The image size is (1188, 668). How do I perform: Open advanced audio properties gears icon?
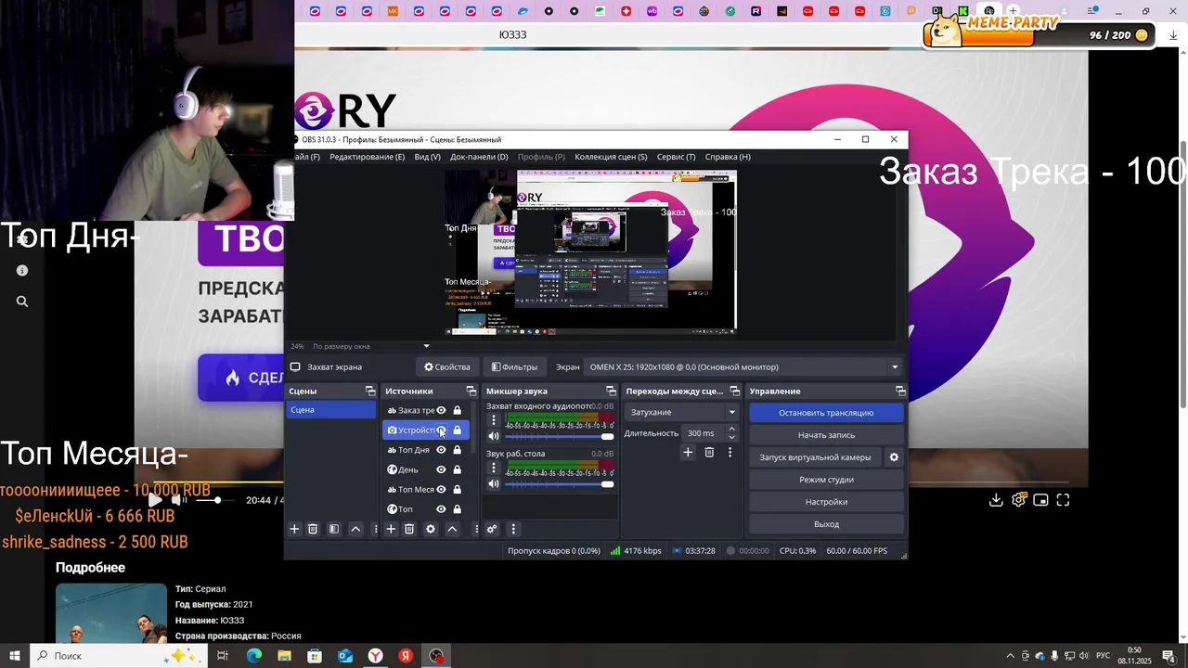click(492, 529)
